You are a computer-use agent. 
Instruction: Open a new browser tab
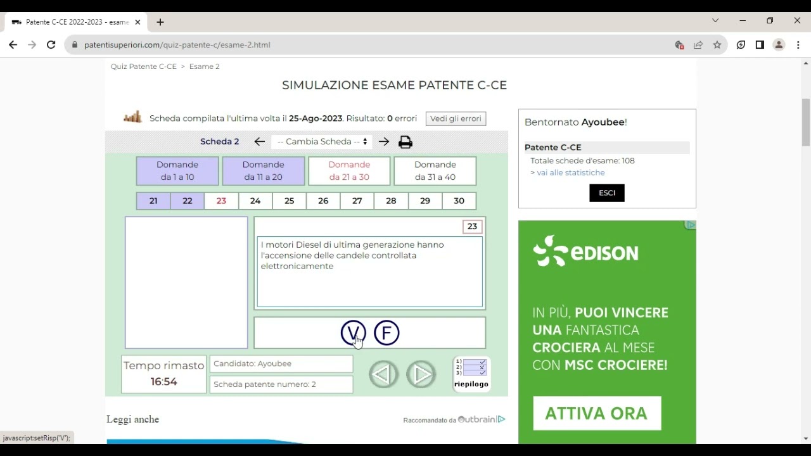[x=160, y=22]
